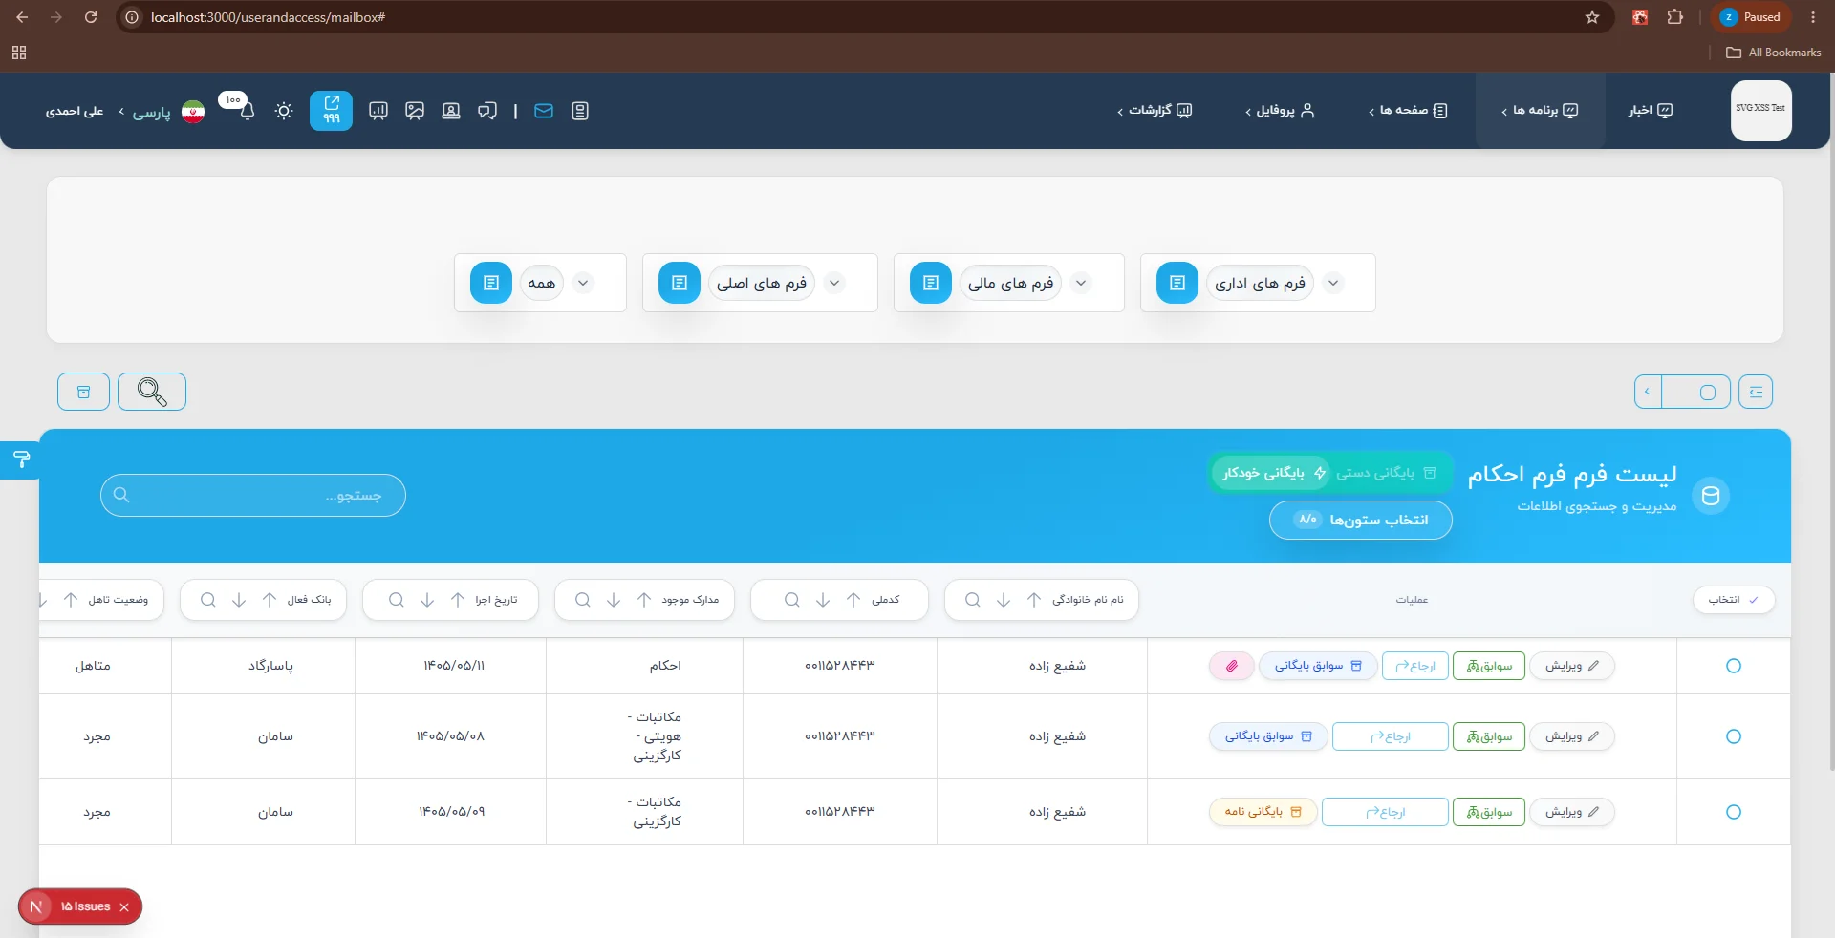The height and width of the screenshot is (938, 1835).
Task: Click blue form icon beside فرم های مالی
Action: pos(931,283)
